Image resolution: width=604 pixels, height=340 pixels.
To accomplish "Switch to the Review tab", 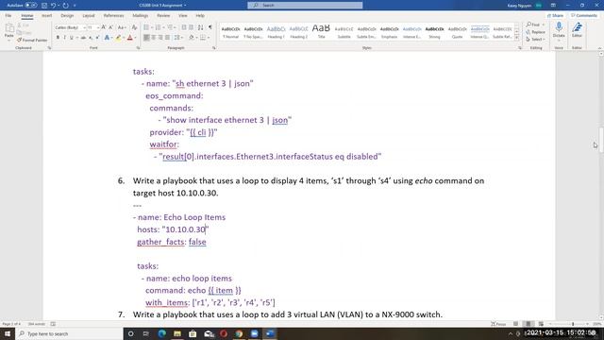I will pyautogui.click(x=163, y=16).
